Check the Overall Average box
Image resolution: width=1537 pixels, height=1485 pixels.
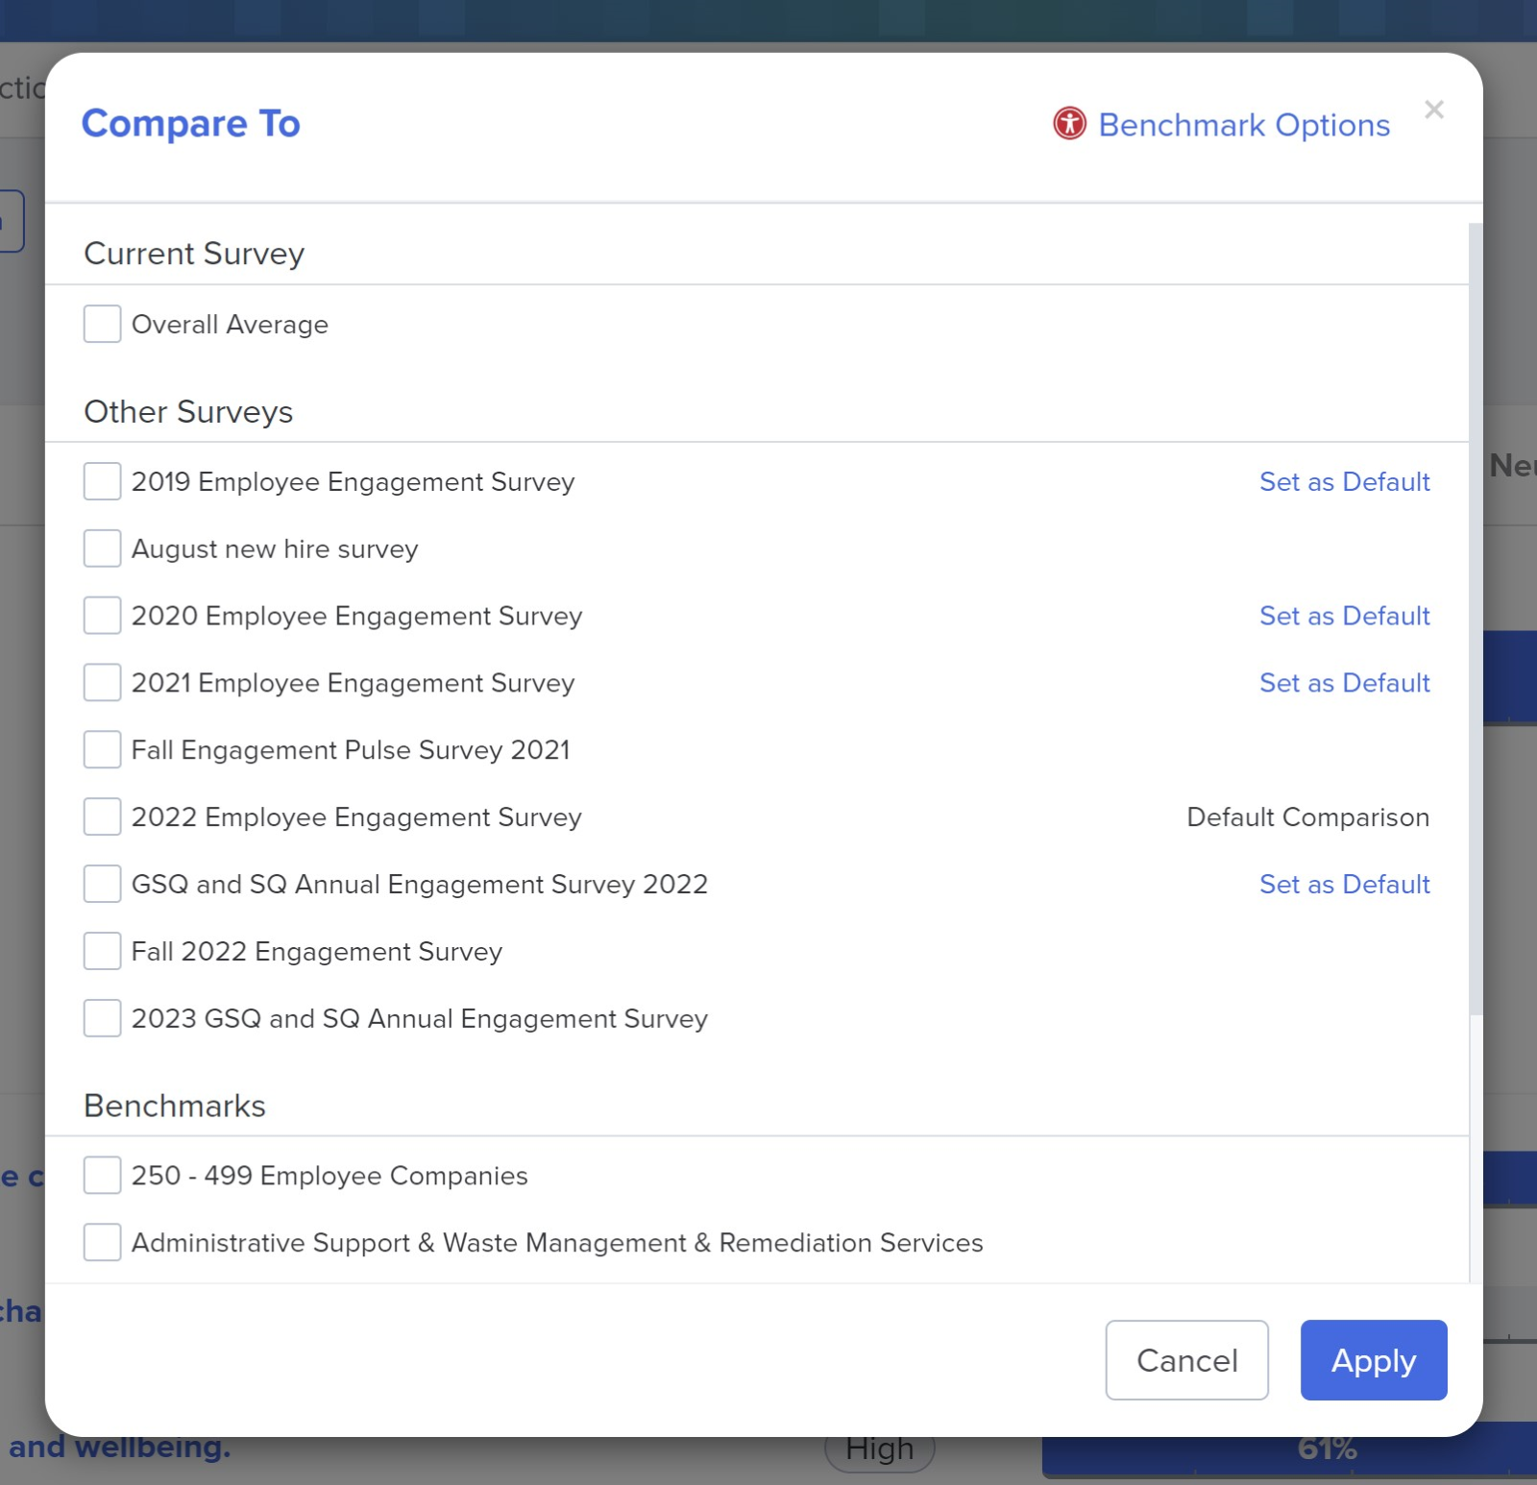(102, 324)
